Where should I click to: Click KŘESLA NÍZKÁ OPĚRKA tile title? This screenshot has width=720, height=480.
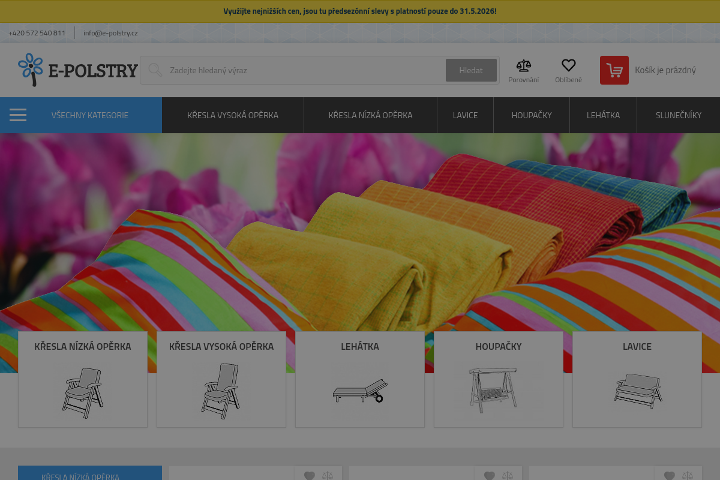tap(83, 346)
